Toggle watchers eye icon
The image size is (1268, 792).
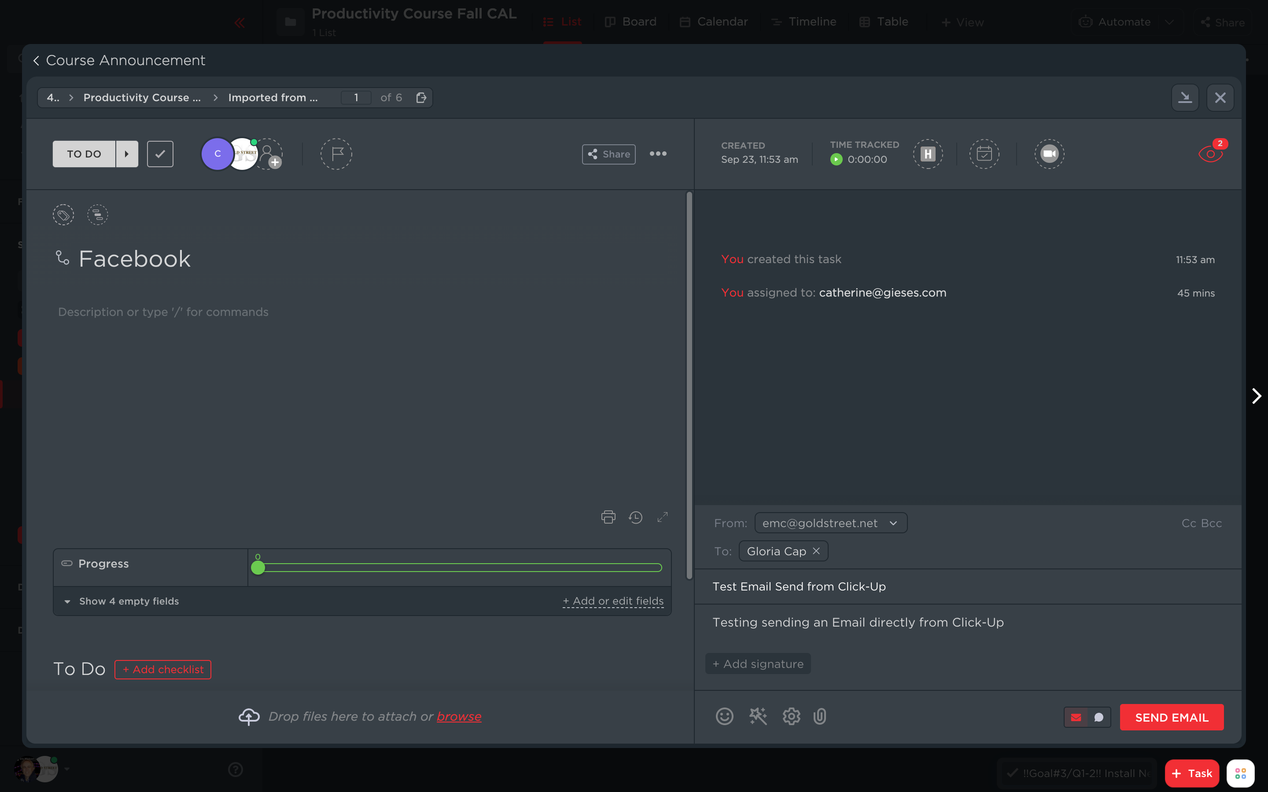(x=1210, y=154)
